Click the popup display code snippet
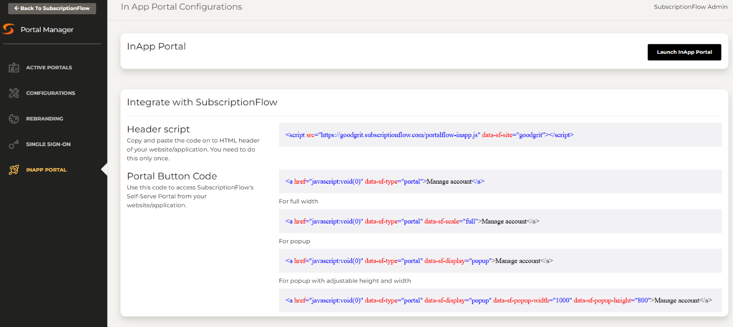This screenshot has height=327, width=733. pyautogui.click(x=500, y=261)
